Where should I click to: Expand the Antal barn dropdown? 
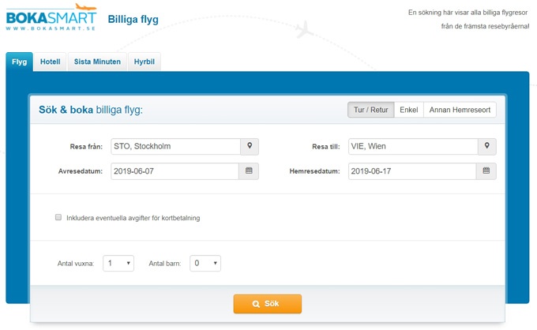click(x=205, y=264)
